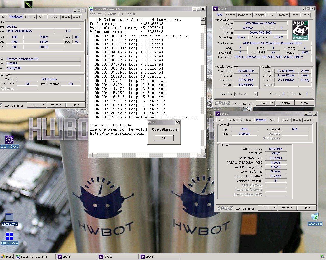Click the BIOS date 10/08/2009 field
Image resolution: width=326 pixels, height=260 pixels.
[44, 68]
